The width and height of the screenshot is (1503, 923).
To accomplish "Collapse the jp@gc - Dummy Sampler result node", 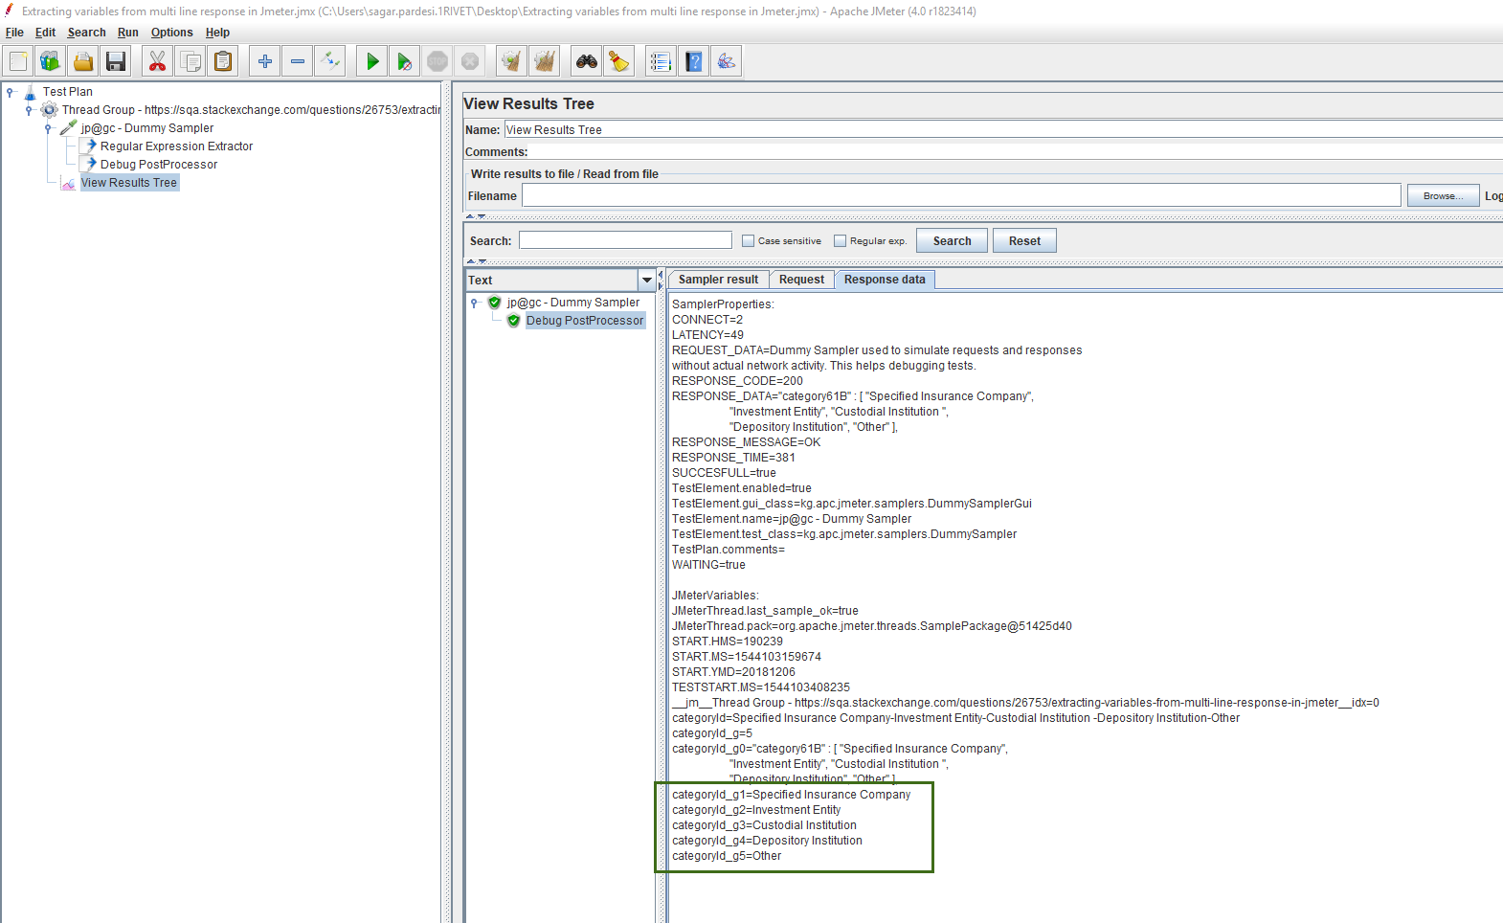I will tap(475, 303).
